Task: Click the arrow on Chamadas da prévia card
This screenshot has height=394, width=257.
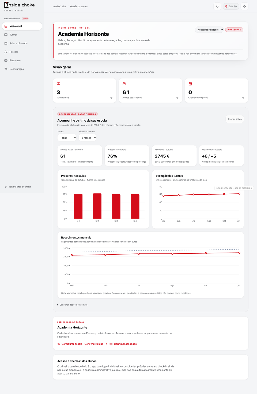Action: pos(243,98)
